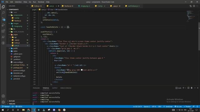This screenshot has width=200, height=112.
Task: Click the Navbar git branch in status bar
Action: (x=6, y=106)
